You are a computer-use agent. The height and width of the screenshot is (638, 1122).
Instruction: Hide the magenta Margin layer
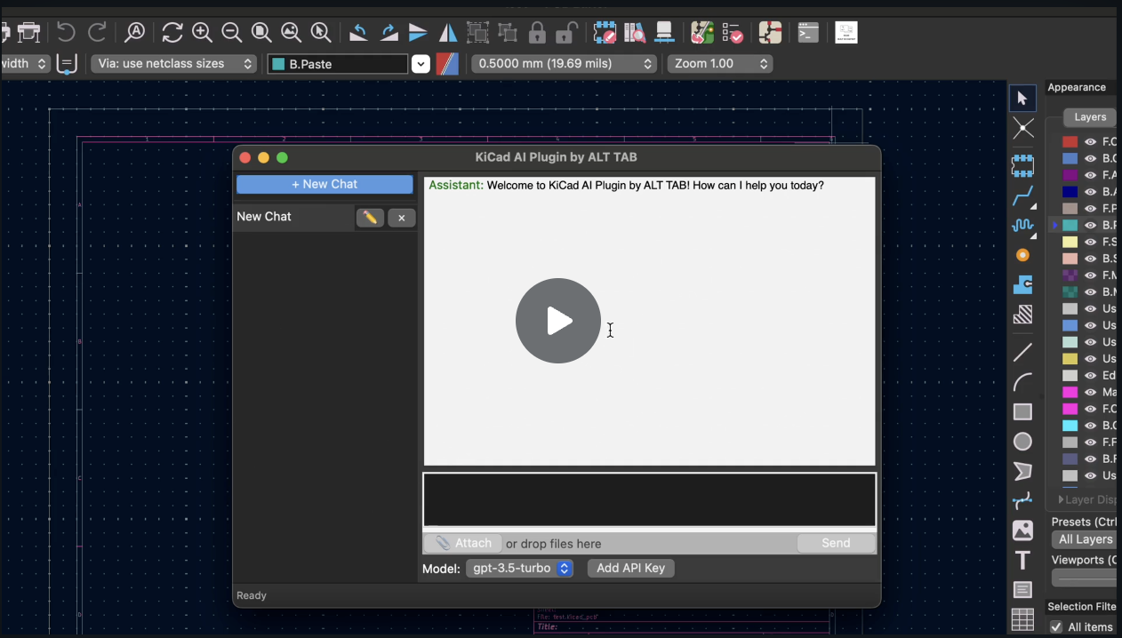(1090, 392)
